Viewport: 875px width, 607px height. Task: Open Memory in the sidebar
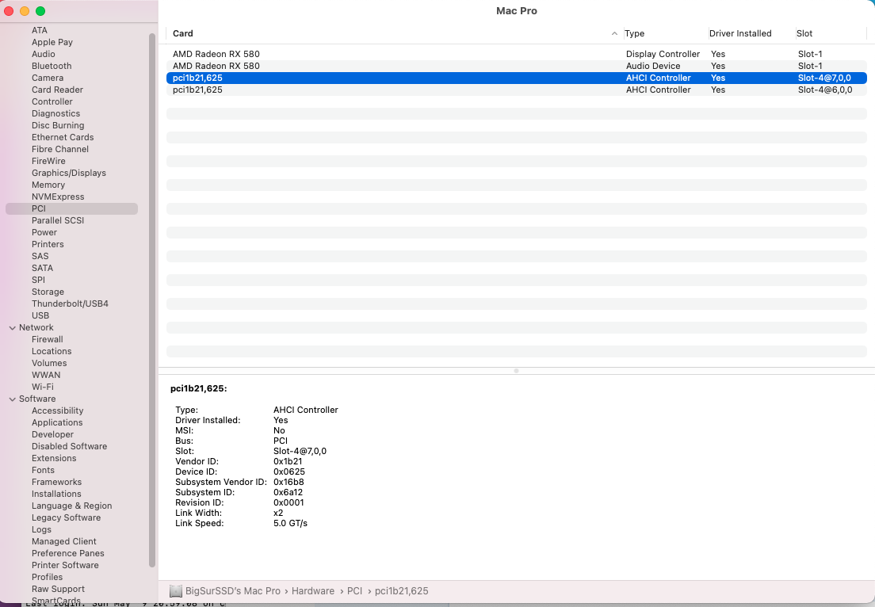point(48,185)
